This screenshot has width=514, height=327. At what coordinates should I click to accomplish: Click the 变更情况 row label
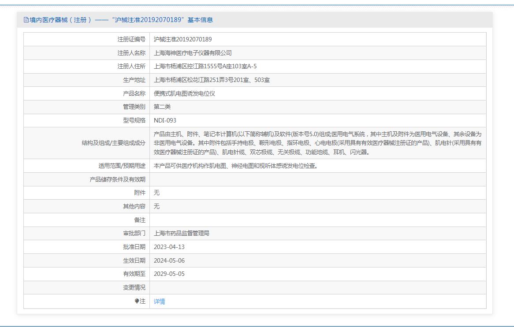(134, 287)
